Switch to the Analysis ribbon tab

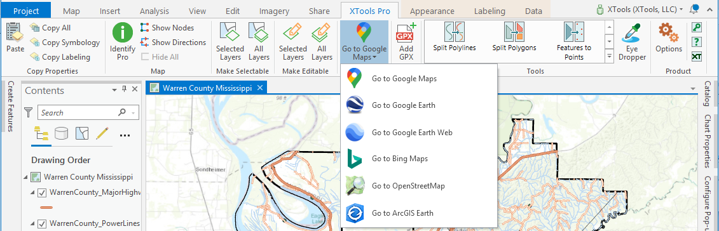tap(154, 11)
